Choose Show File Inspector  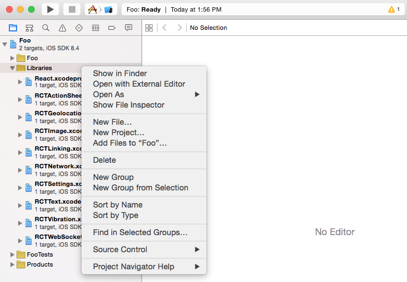(x=144, y=105)
